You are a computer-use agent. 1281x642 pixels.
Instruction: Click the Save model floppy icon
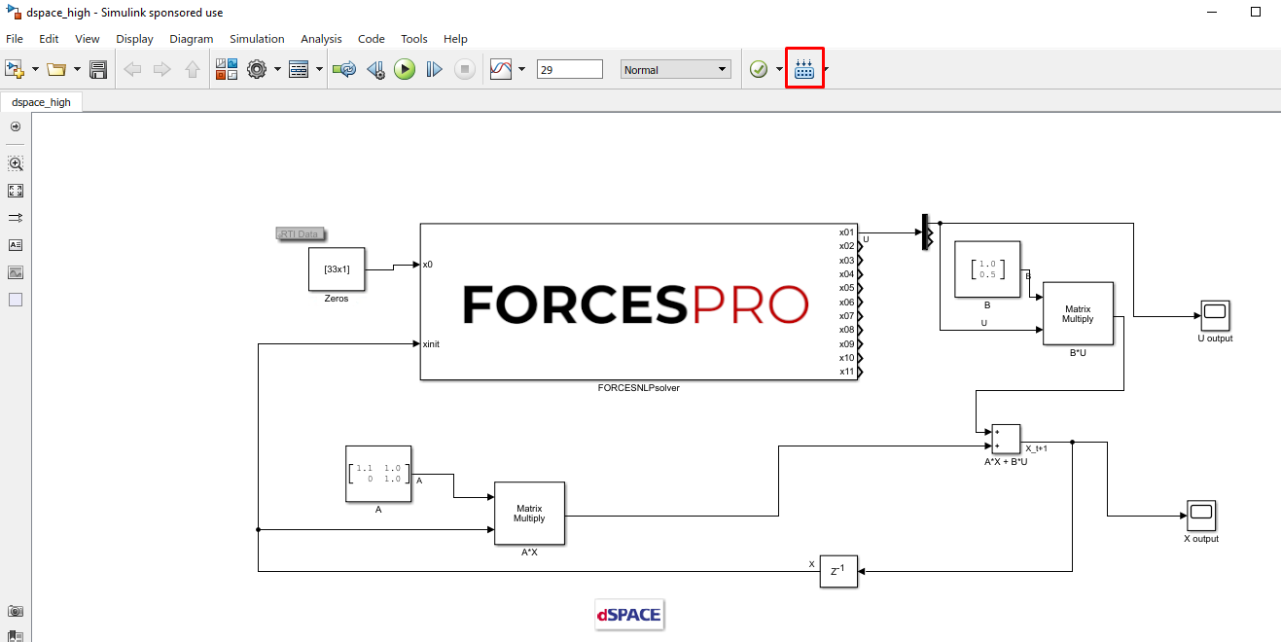[x=98, y=69]
